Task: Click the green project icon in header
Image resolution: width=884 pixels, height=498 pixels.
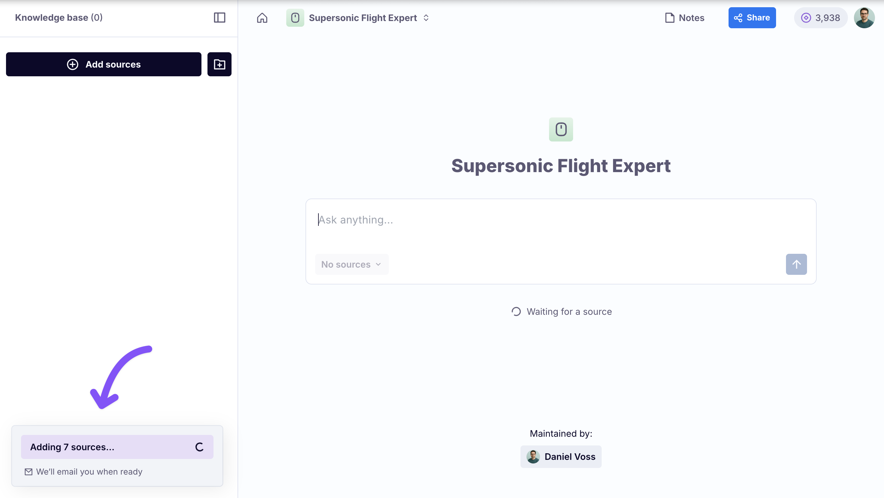Action: 295,17
